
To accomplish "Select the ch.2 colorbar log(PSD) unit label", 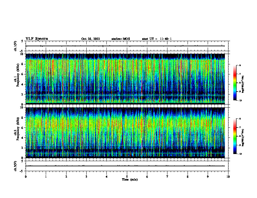I will (x=243, y=137).
